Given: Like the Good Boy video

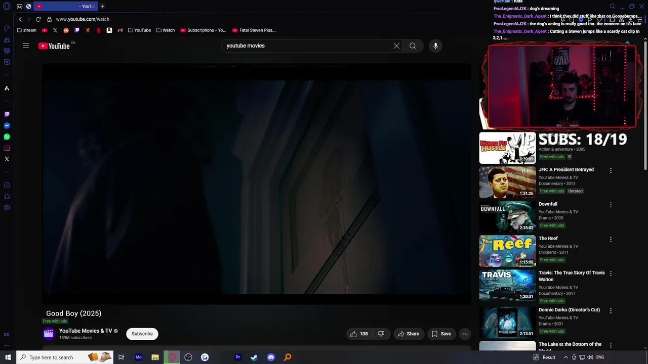Looking at the screenshot, I should (x=359, y=334).
